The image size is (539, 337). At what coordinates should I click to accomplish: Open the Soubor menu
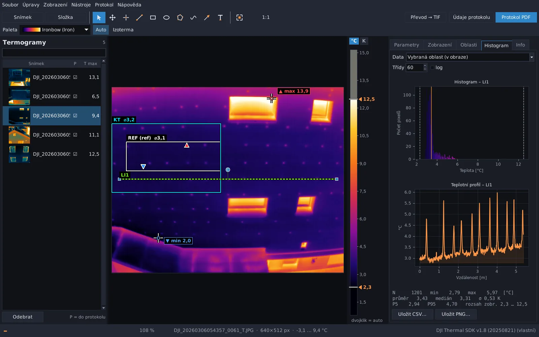[x=10, y=5]
